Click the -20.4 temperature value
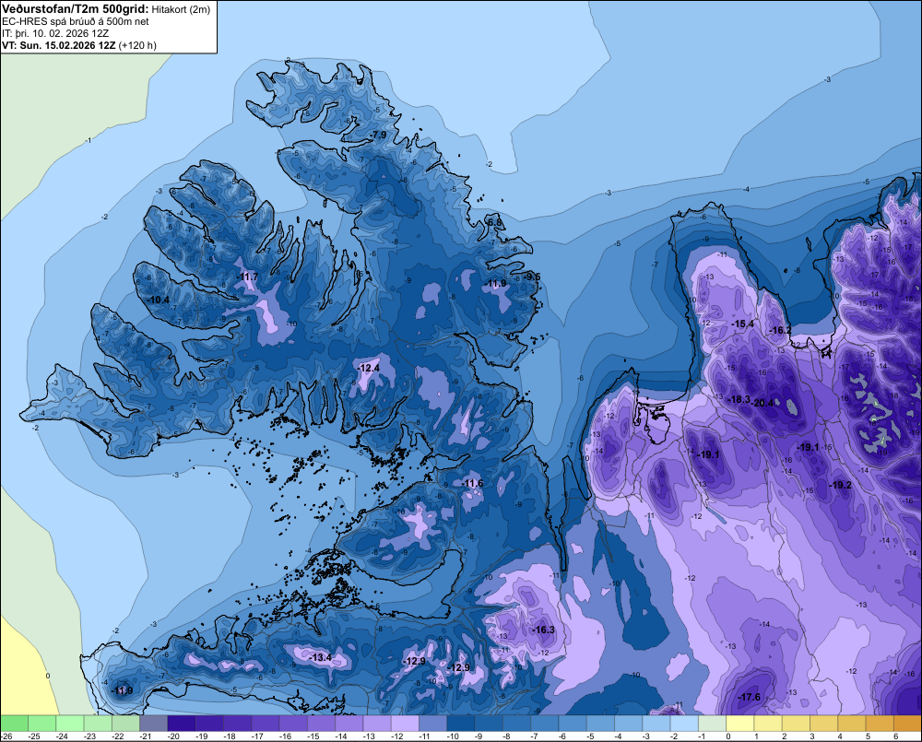This screenshot has width=922, height=742. coord(763,403)
